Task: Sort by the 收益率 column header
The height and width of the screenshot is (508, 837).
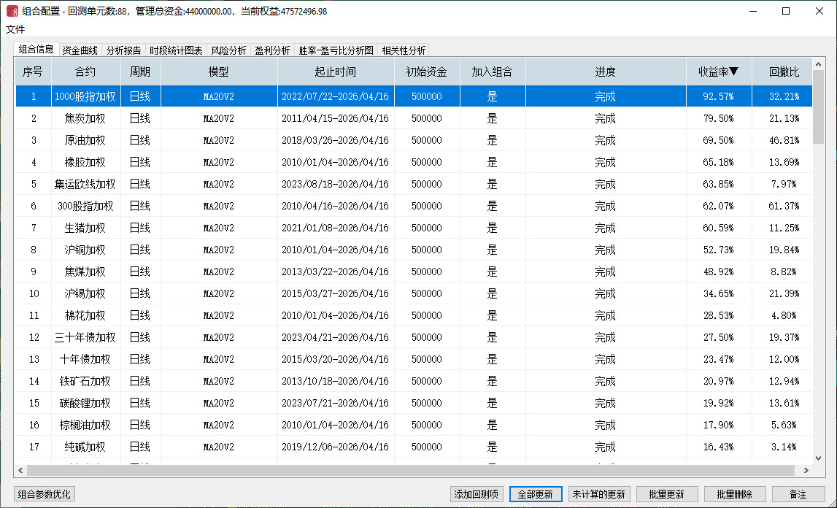Action: click(718, 72)
